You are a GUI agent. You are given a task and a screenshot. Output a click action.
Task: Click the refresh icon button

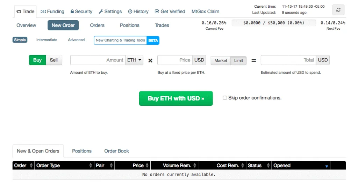click(x=338, y=10)
